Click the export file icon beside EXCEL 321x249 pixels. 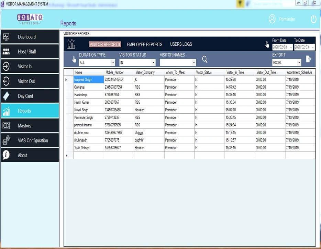coord(308,59)
